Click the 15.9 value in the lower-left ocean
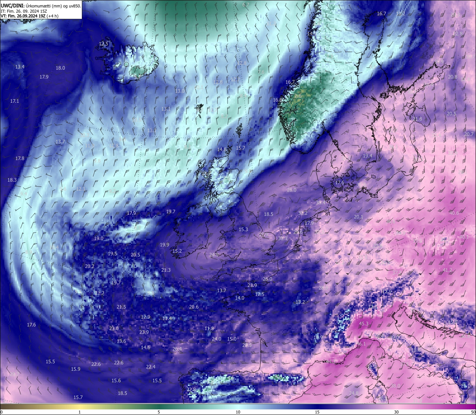The image size is (476, 415). pos(75,369)
